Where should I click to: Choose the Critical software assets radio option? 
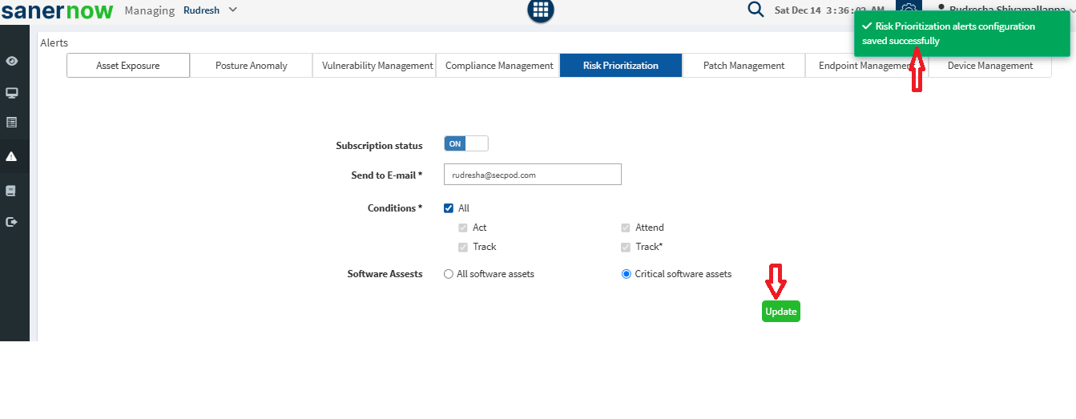[x=627, y=274]
